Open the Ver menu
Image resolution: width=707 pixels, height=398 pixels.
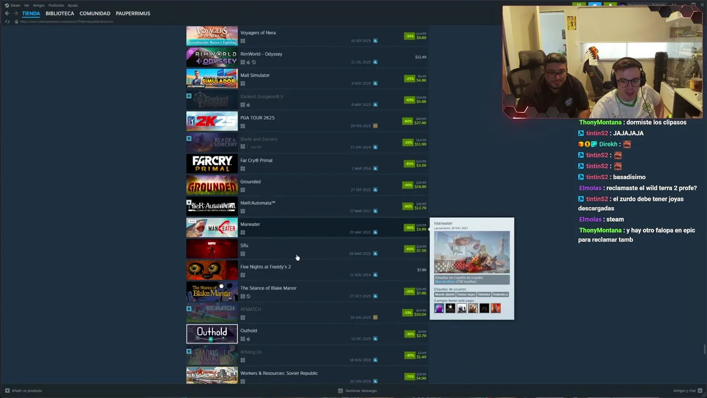[27, 5]
